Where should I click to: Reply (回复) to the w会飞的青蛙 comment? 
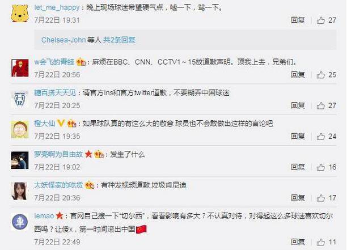tap(298, 75)
